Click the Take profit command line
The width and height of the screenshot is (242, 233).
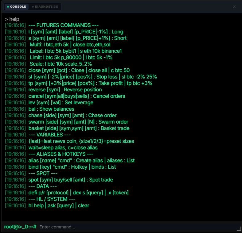point(79,83)
